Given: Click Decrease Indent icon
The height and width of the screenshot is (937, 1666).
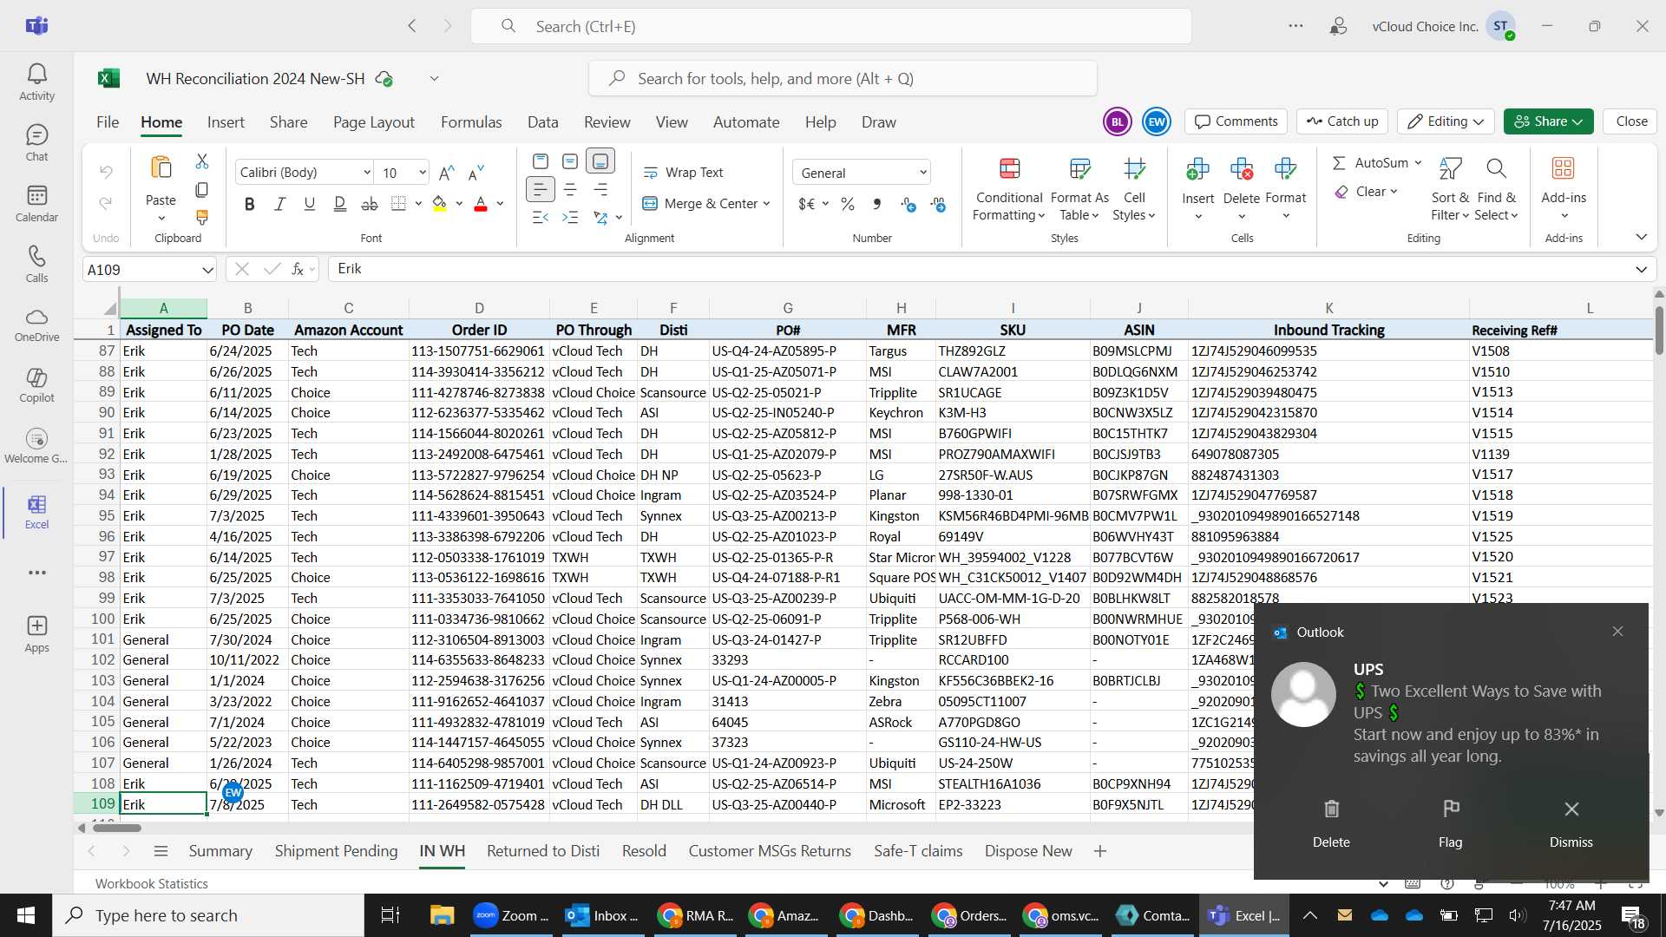Looking at the screenshot, I should pos(541,217).
